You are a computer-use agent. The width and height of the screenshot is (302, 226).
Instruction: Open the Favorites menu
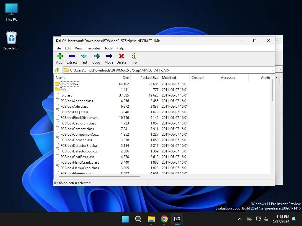[93, 48]
